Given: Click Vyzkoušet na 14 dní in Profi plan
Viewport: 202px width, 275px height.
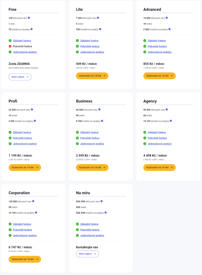Looking at the screenshot, I should pyautogui.click(x=25, y=167).
